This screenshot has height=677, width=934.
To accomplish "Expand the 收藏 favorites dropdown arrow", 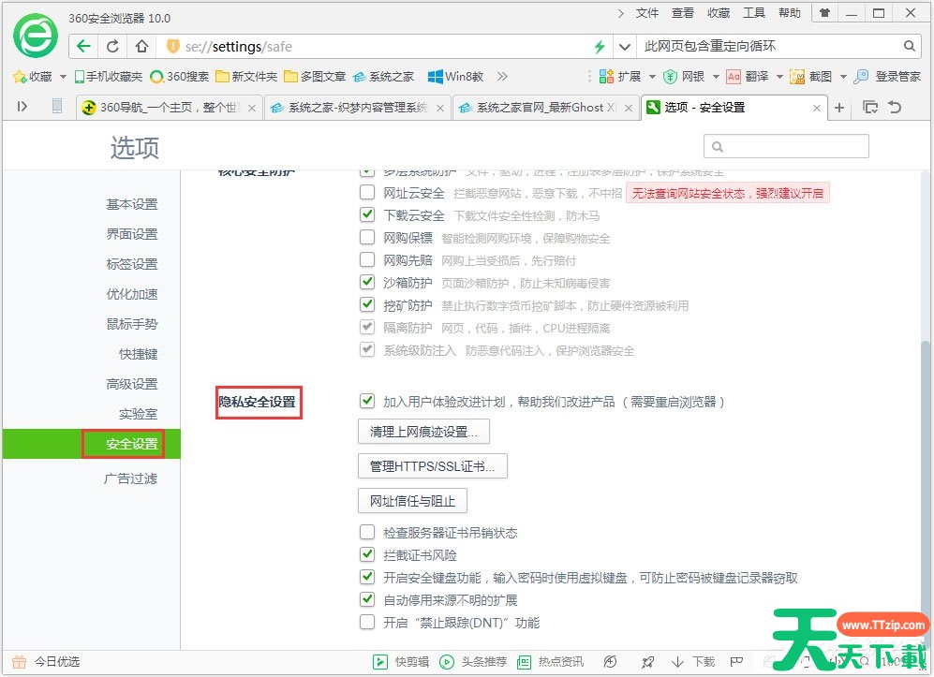I will point(63,77).
